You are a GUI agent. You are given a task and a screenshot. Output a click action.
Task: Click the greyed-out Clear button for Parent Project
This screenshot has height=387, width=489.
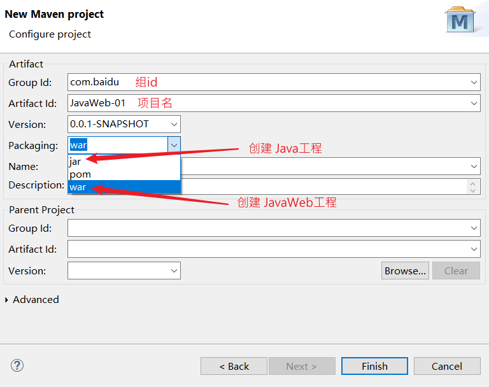456,271
